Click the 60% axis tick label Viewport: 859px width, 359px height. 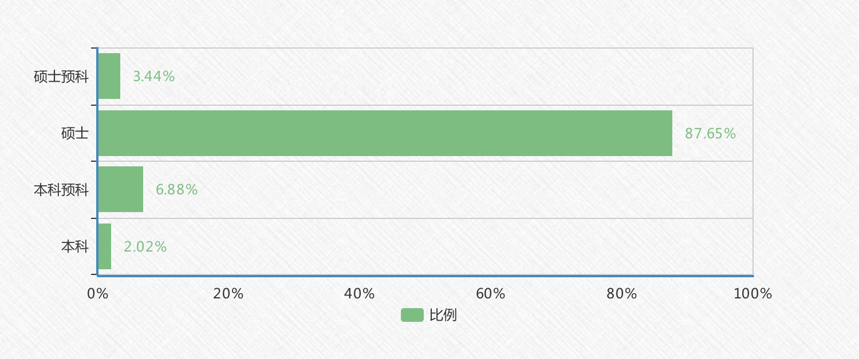tap(491, 294)
